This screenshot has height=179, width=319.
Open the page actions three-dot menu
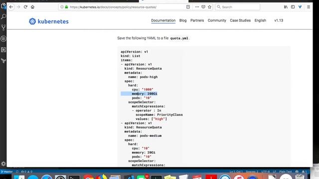(x=197, y=7)
